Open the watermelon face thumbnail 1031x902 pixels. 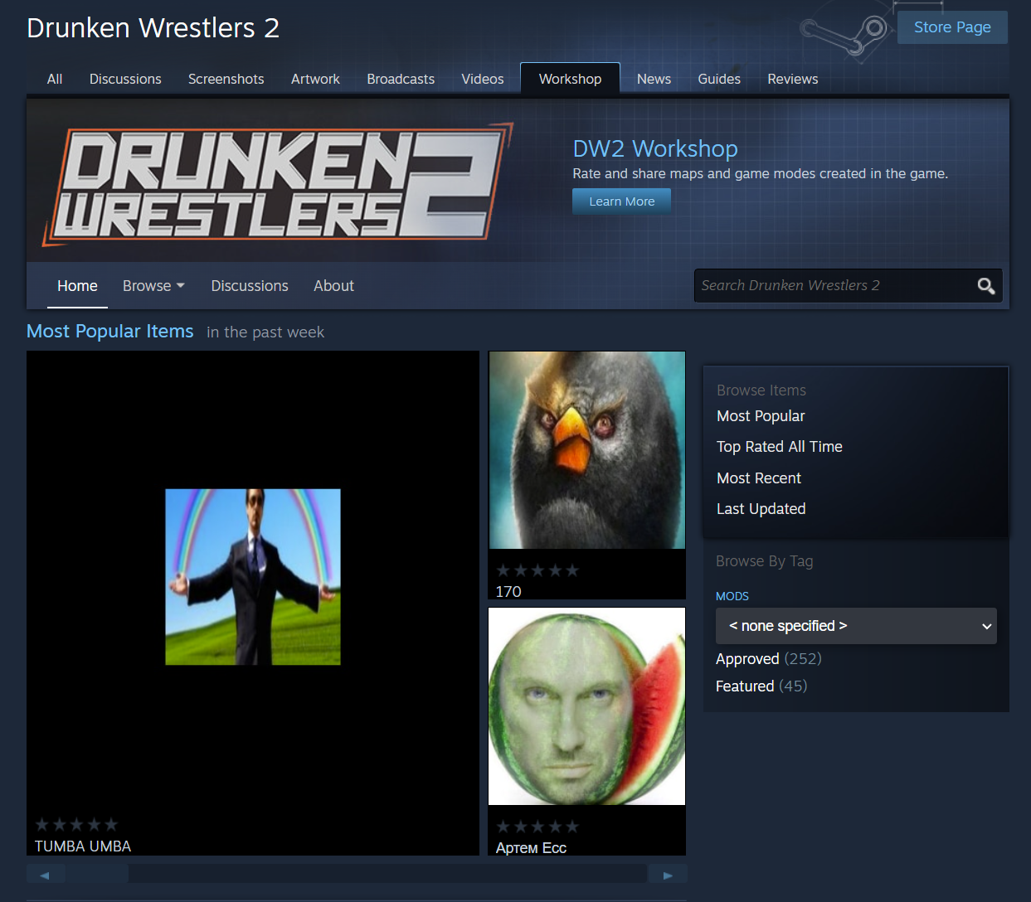point(587,706)
